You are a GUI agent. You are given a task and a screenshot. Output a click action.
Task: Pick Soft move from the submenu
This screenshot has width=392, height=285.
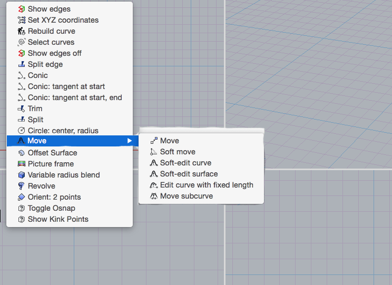point(201,152)
